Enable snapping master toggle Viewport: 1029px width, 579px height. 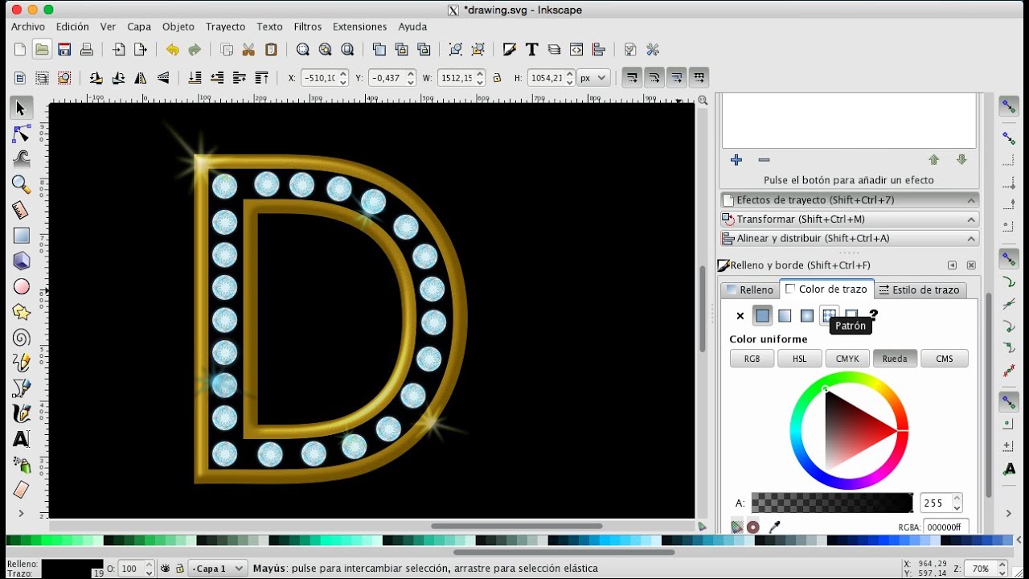(1009, 106)
